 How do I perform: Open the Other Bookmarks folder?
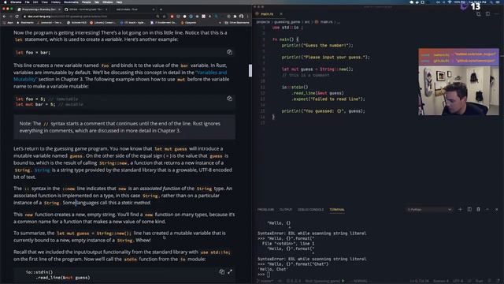point(237,23)
